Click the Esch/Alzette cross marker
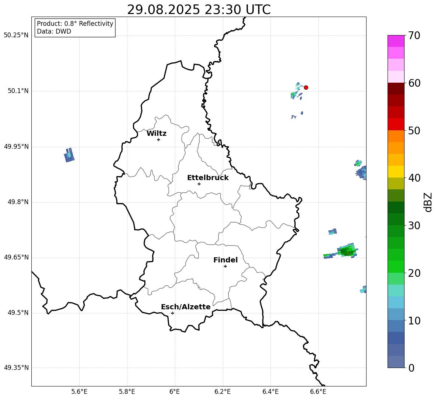This screenshot has width=437, height=399. click(x=172, y=313)
